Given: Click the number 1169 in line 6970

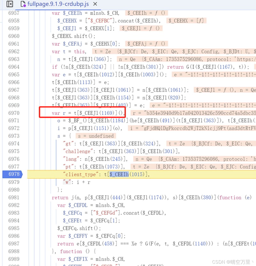Looking at the screenshot, I should tap(107, 113).
